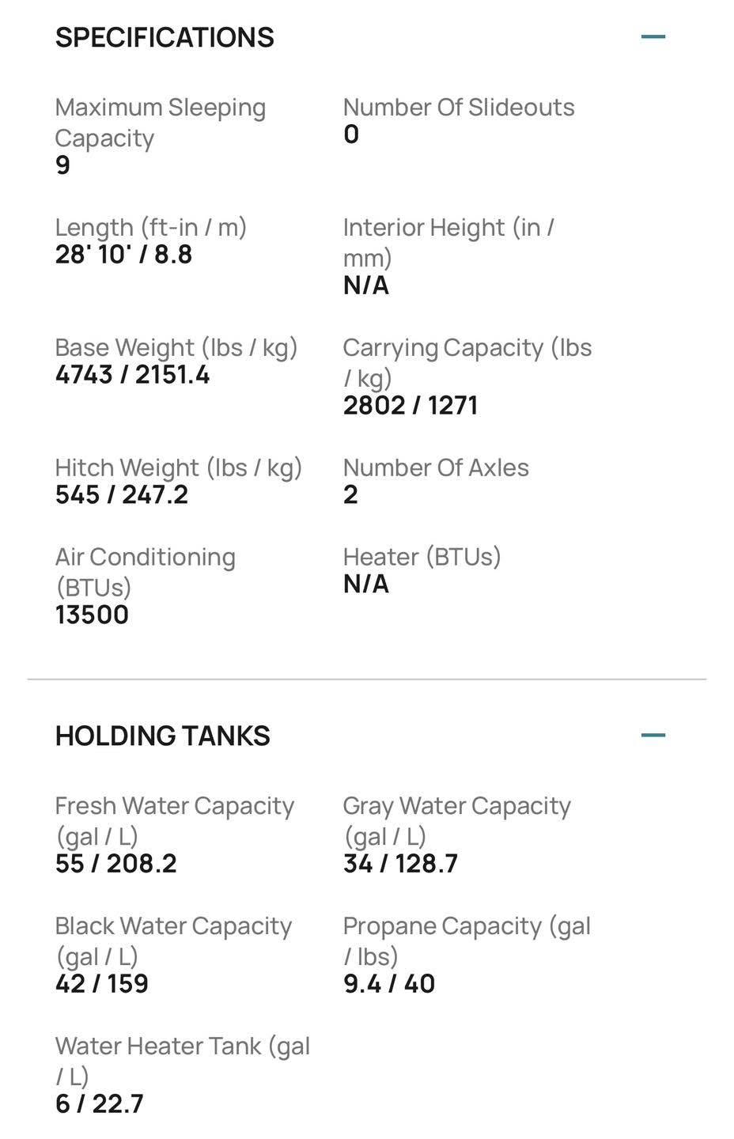734x1139 pixels.
Task: Click propane capacity value 9.4 / 40
Action: click(x=389, y=983)
